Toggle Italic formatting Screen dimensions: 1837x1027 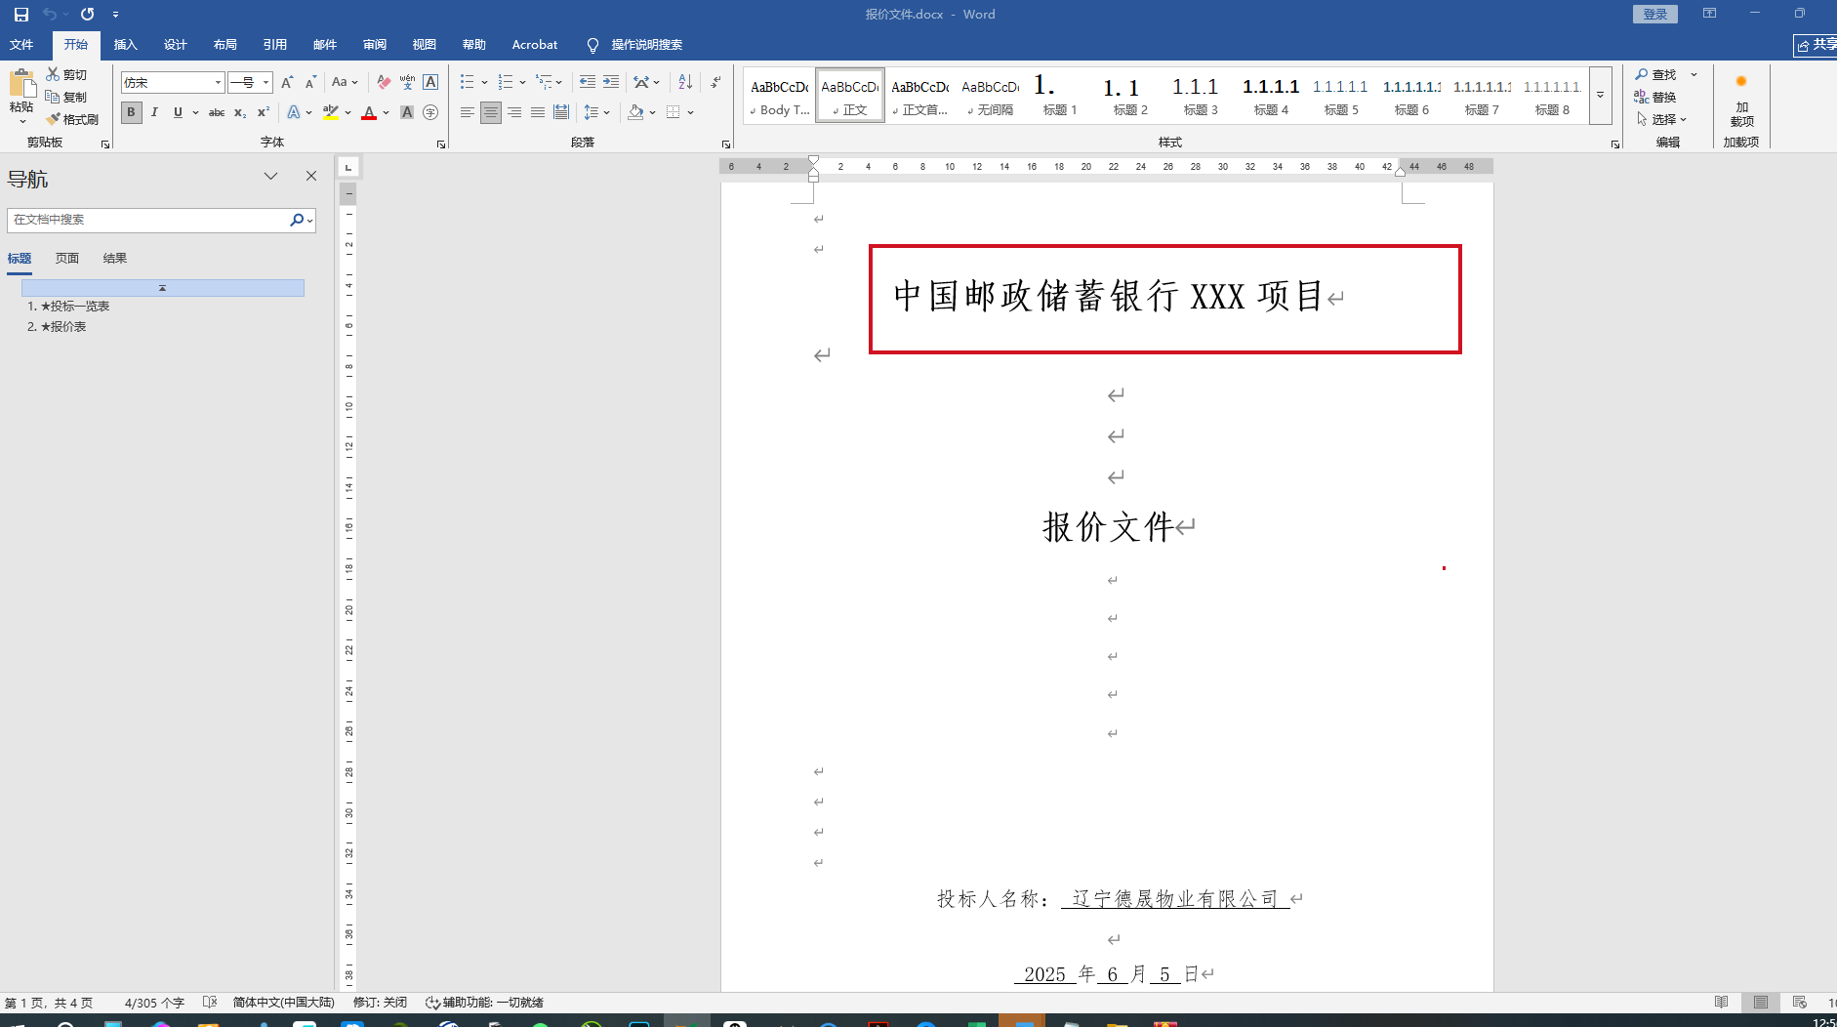[x=154, y=112]
